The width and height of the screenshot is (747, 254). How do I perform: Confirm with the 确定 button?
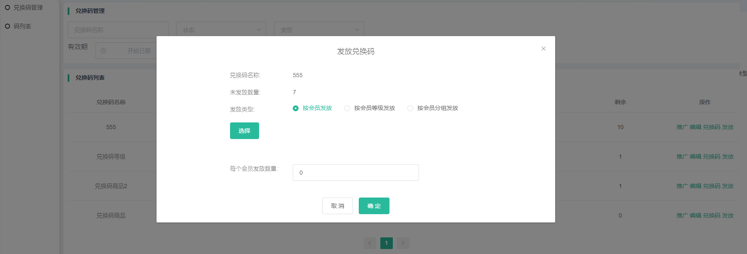tap(374, 206)
